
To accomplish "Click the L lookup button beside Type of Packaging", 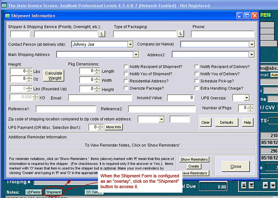I will (181, 34).
